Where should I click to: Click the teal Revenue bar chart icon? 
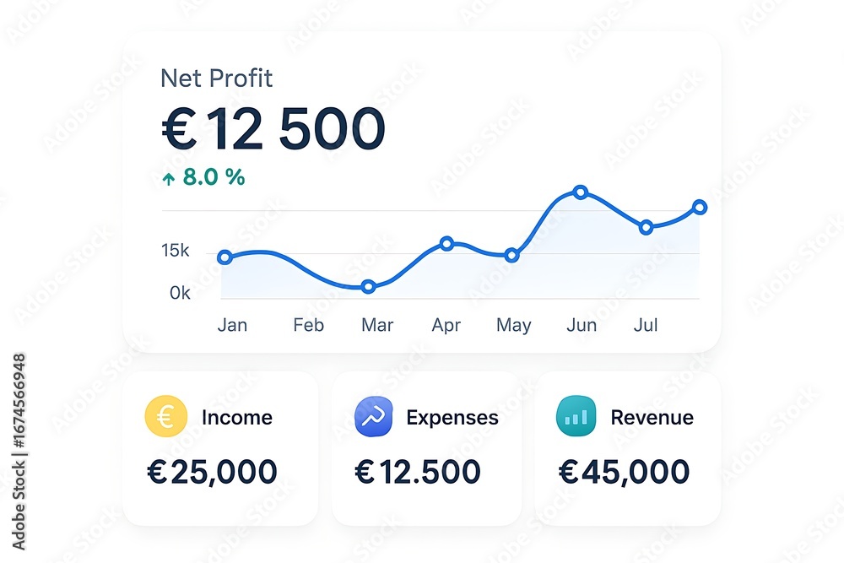576,416
